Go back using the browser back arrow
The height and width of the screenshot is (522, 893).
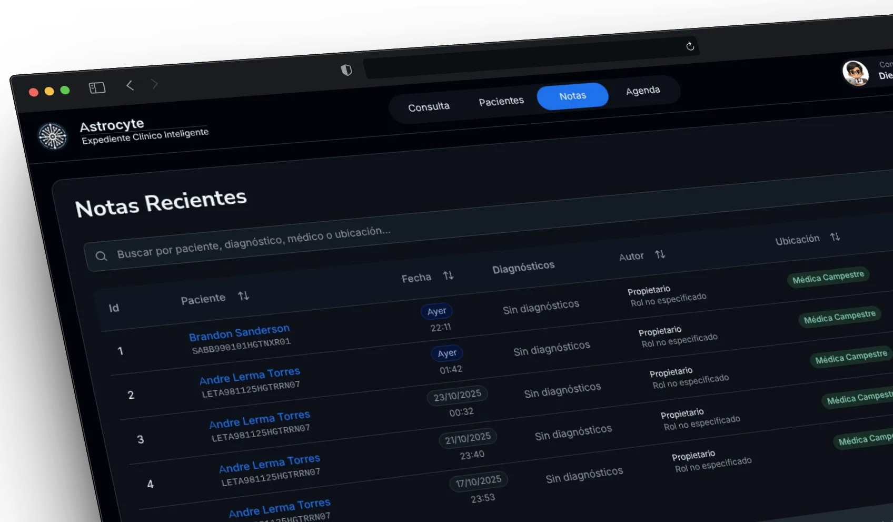[x=130, y=85]
